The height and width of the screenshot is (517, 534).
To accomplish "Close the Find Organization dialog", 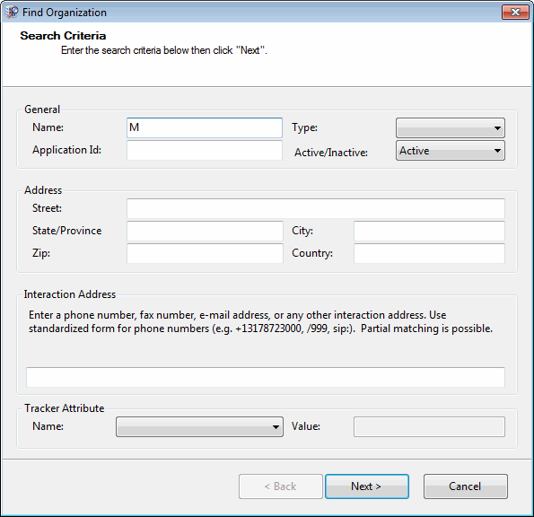I will (515, 13).
